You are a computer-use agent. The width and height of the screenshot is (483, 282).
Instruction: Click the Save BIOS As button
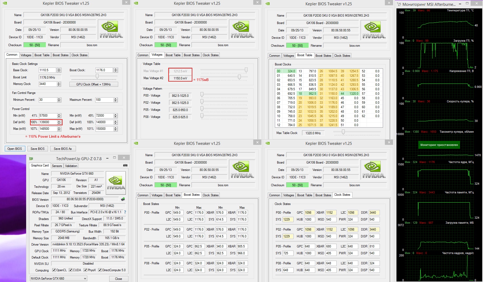(x=63, y=149)
